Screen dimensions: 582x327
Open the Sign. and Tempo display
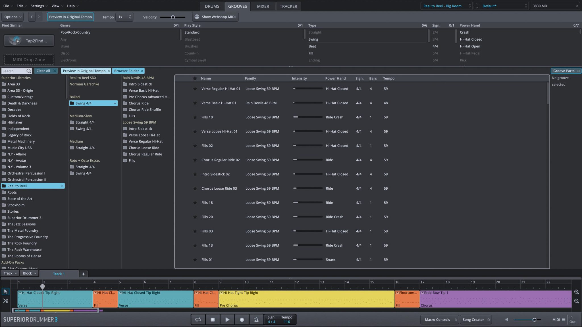pyautogui.click(x=280, y=320)
